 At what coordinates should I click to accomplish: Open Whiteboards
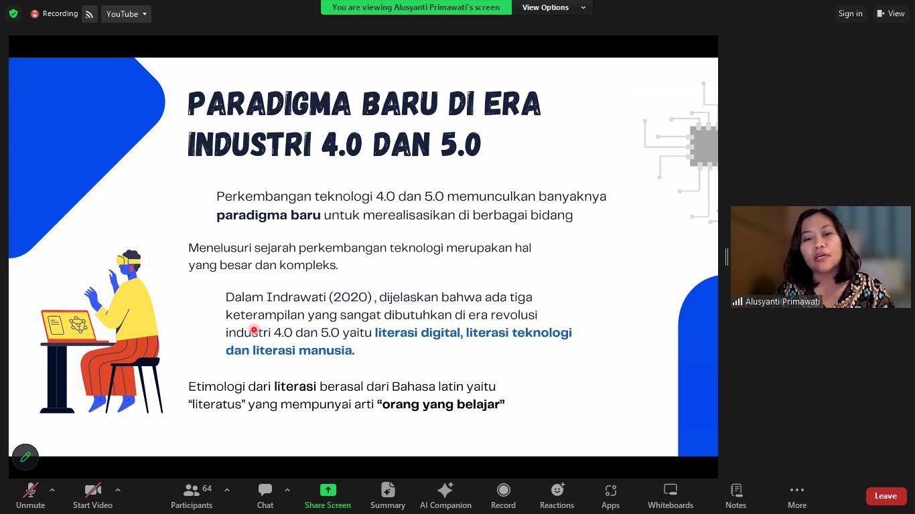(x=670, y=496)
